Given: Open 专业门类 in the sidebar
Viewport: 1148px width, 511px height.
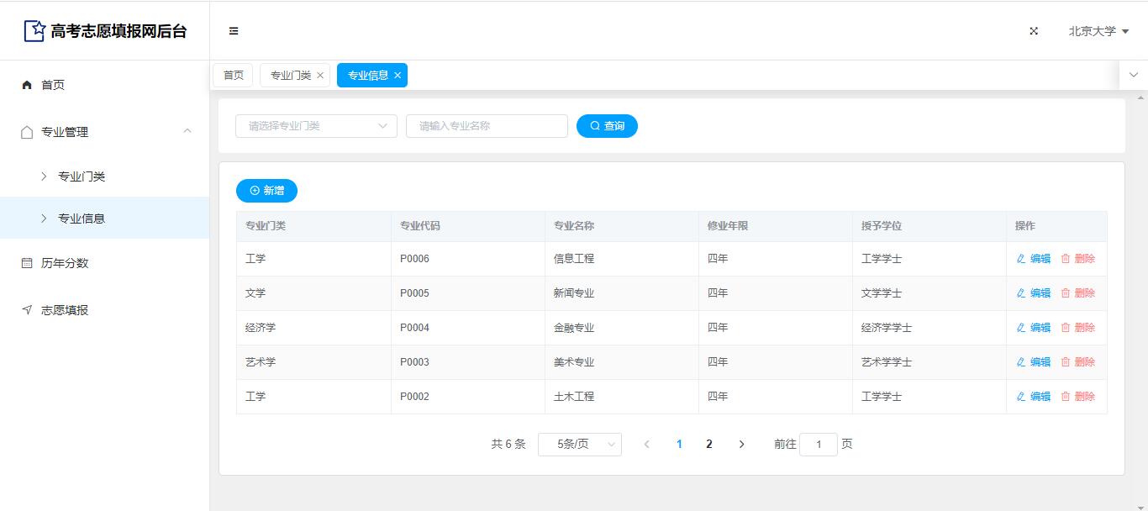Looking at the screenshot, I should (82, 176).
